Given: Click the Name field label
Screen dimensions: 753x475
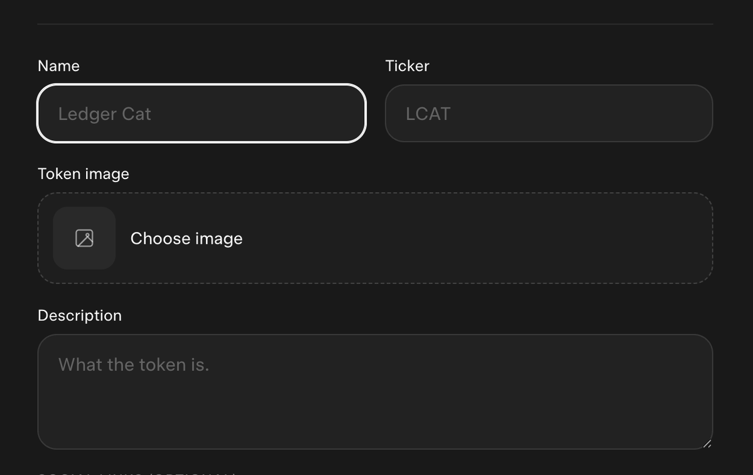Looking at the screenshot, I should [x=58, y=66].
